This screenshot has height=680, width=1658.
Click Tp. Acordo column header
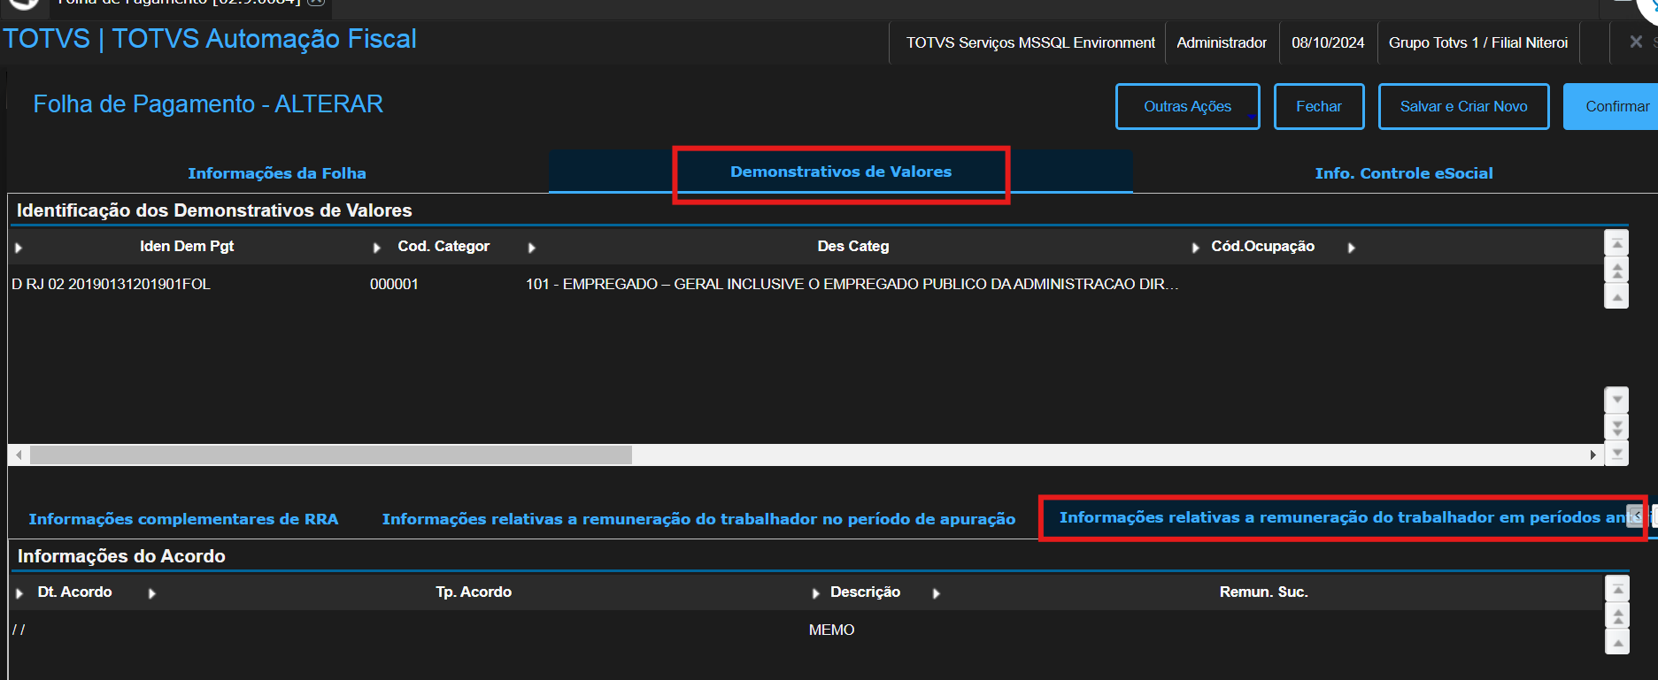[474, 592]
